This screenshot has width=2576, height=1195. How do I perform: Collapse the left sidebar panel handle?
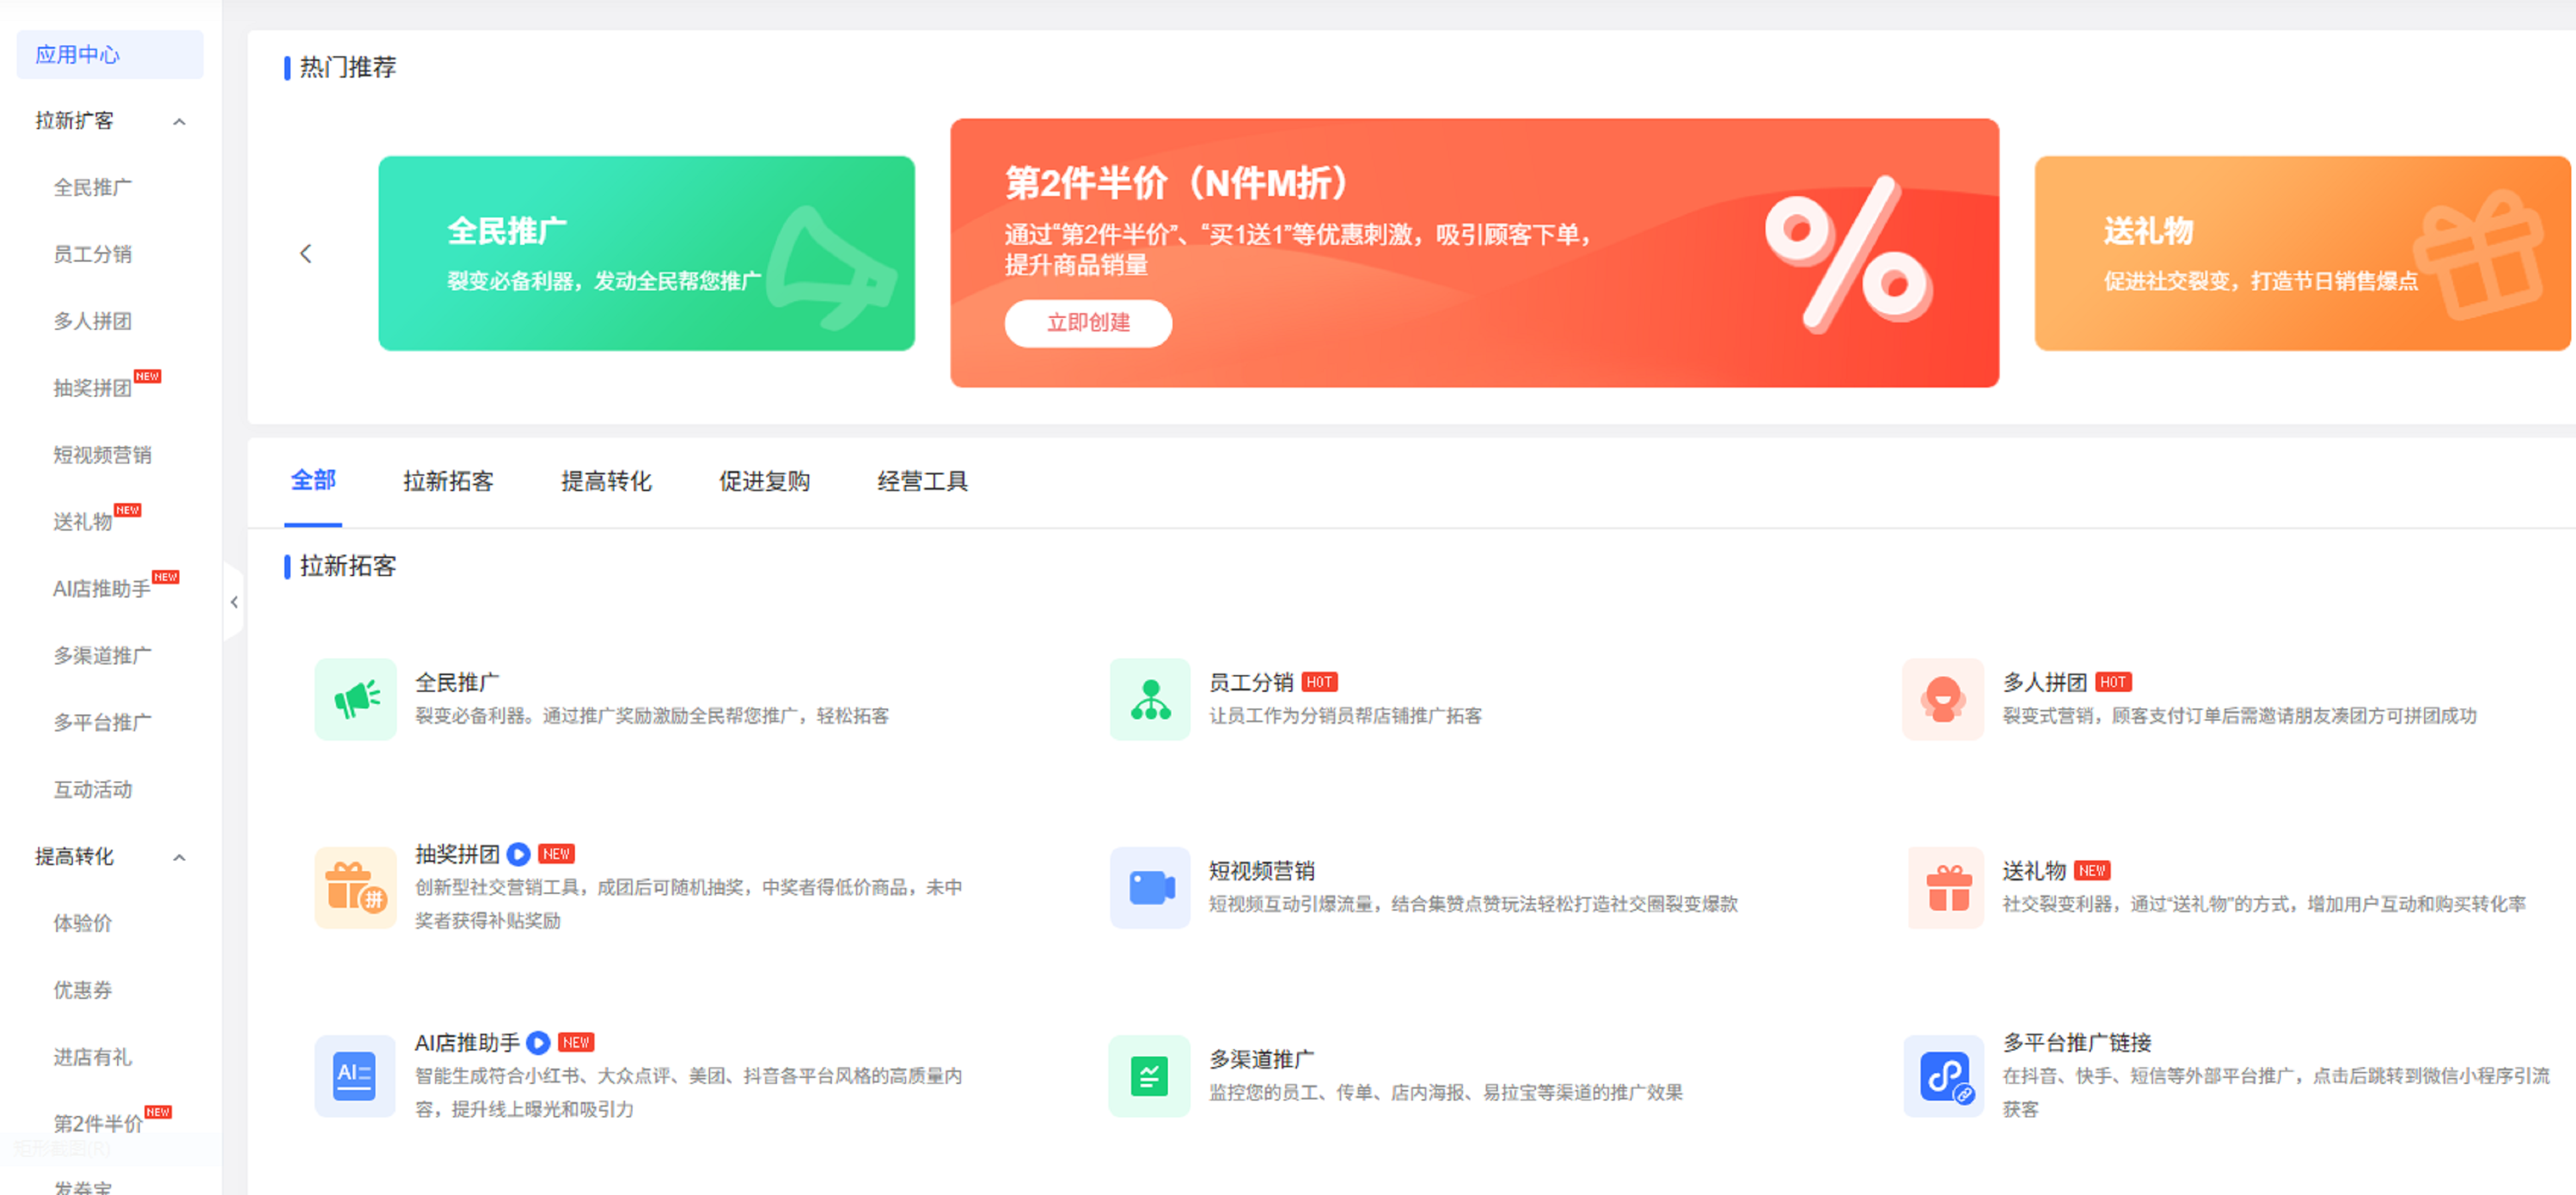[234, 602]
